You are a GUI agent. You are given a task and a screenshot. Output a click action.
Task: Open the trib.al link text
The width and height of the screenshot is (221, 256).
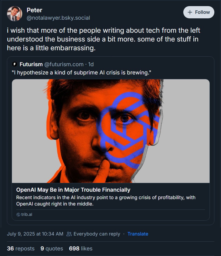coord(27,215)
